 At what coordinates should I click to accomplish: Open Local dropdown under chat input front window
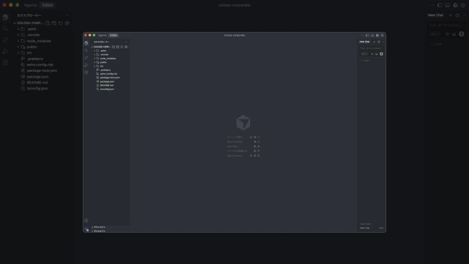pos(366,61)
